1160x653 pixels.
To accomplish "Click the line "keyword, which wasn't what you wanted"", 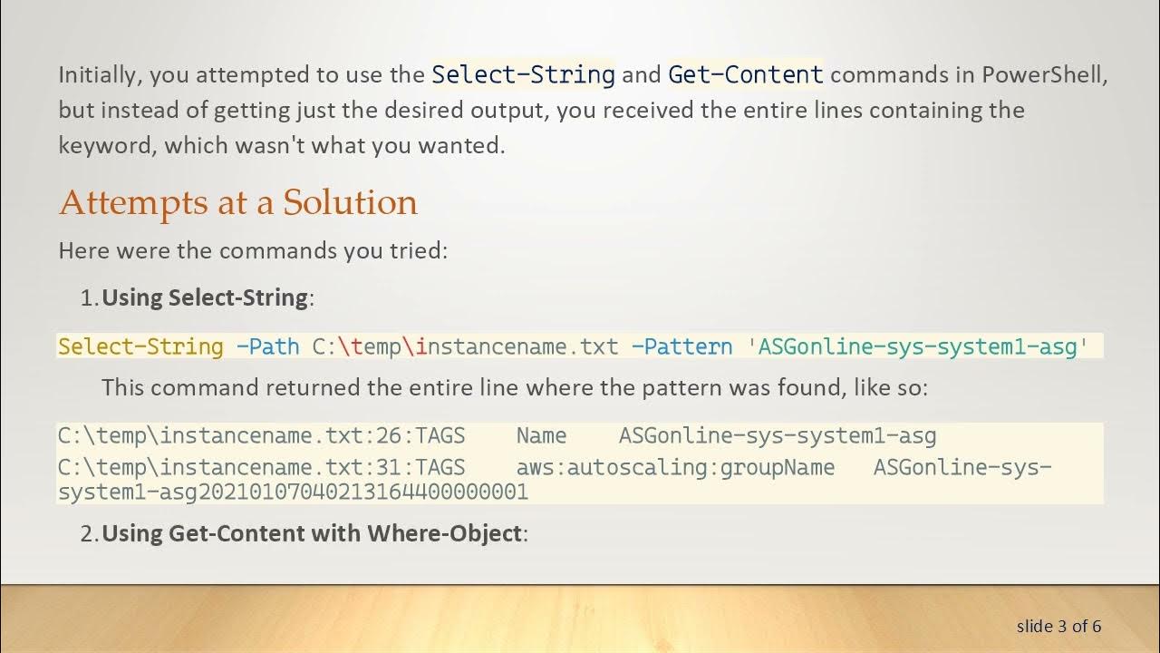I will (282, 145).
